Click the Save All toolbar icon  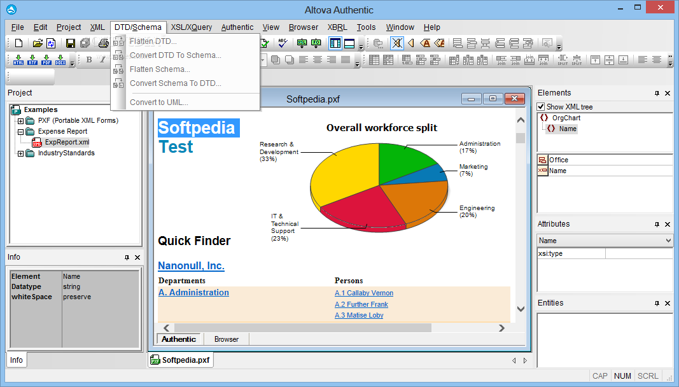coord(85,43)
